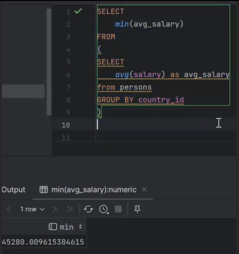Open the Output tab
This screenshot has height=254, width=239.
[13, 190]
